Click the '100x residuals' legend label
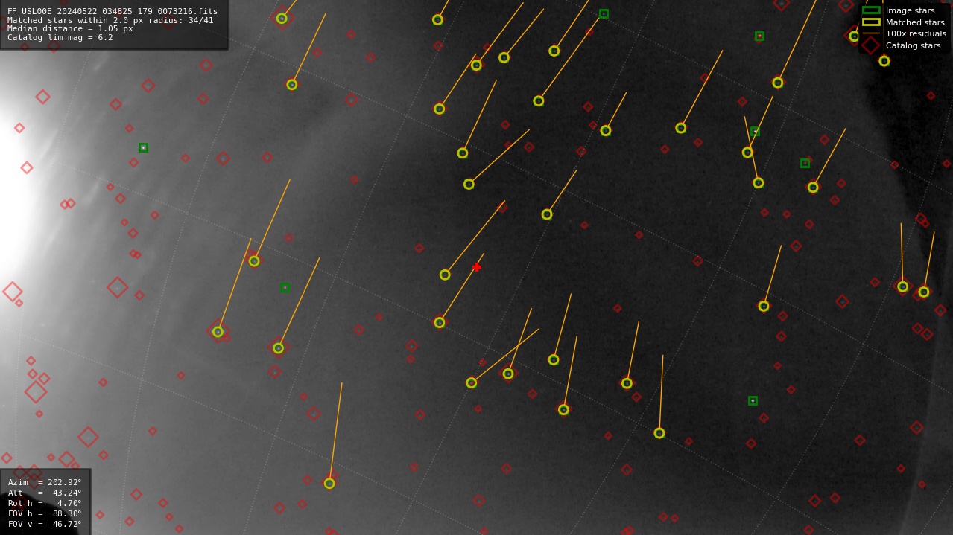The image size is (953, 535). coord(916,33)
